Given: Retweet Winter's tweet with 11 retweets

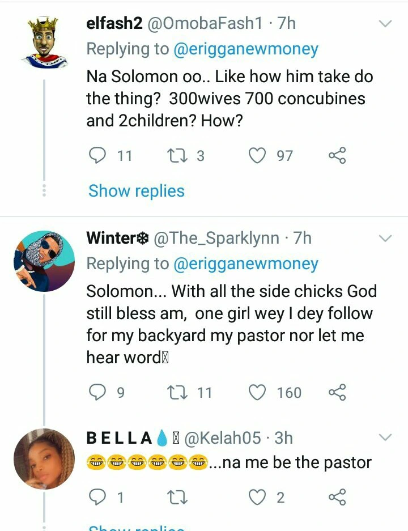Looking at the screenshot, I should point(179,392).
